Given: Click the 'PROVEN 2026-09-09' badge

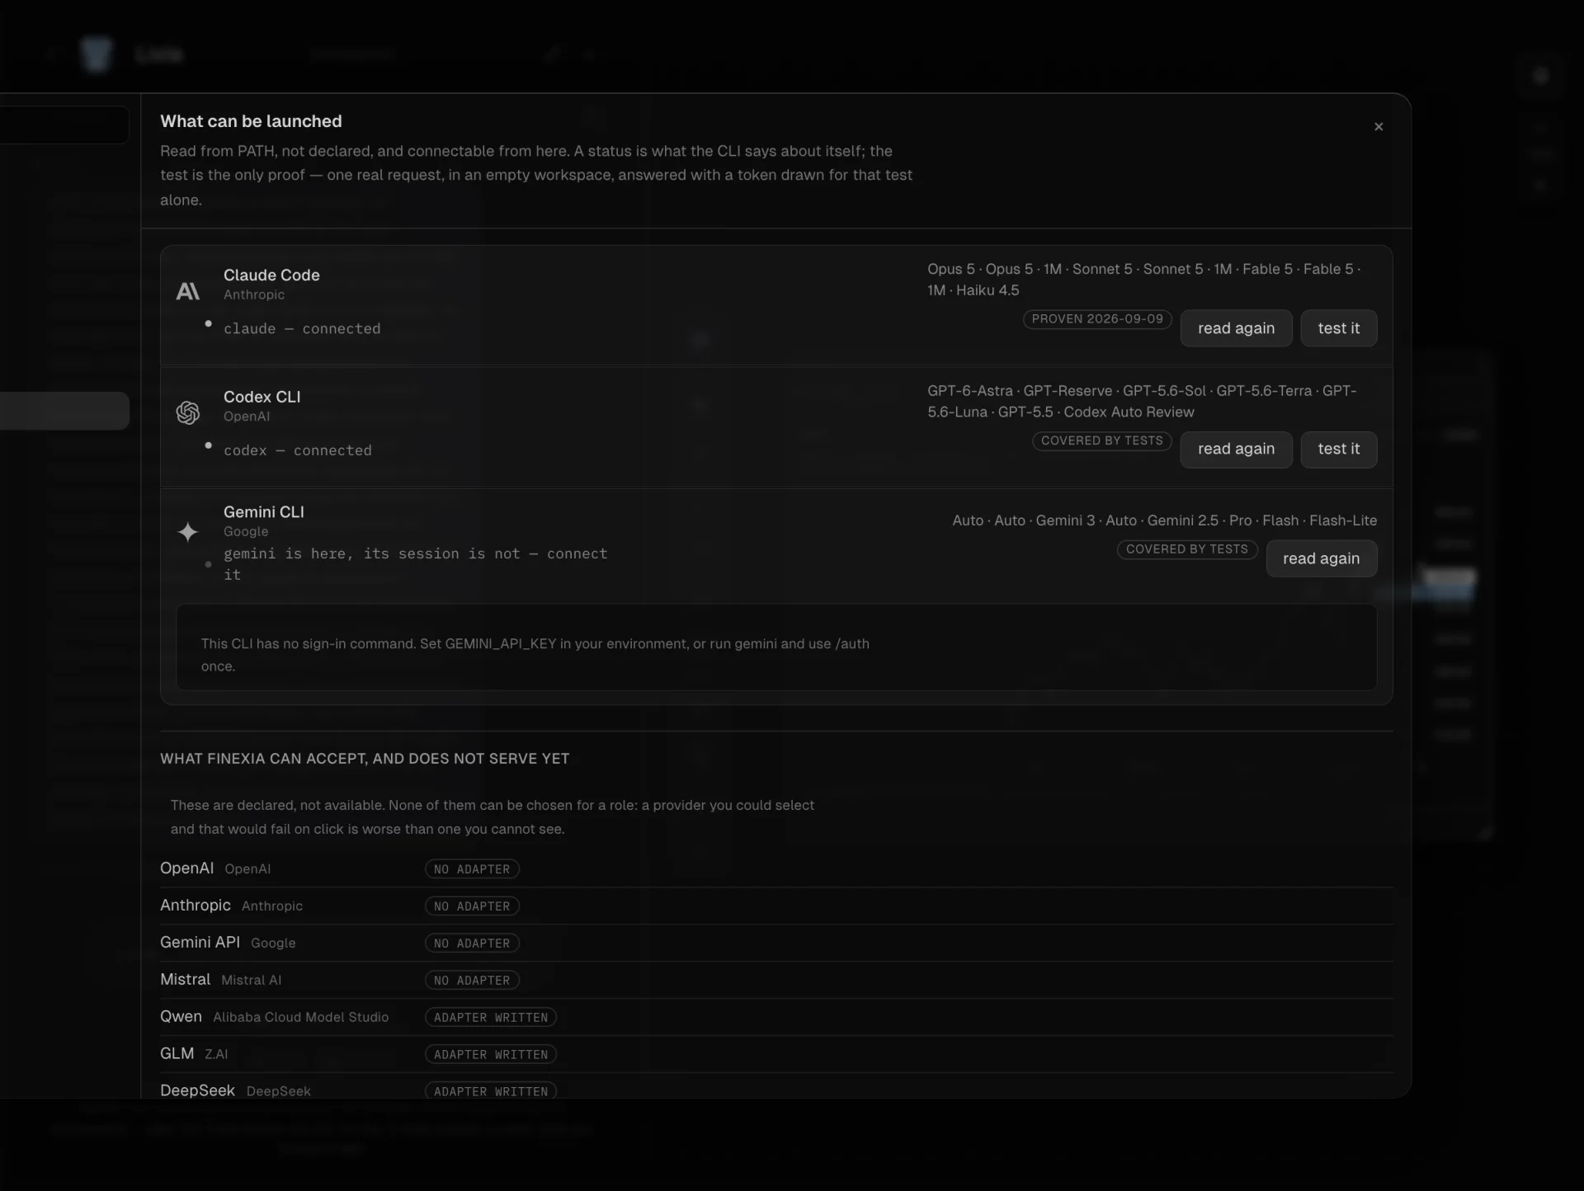Looking at the screenshot, I should [1097, 319].
